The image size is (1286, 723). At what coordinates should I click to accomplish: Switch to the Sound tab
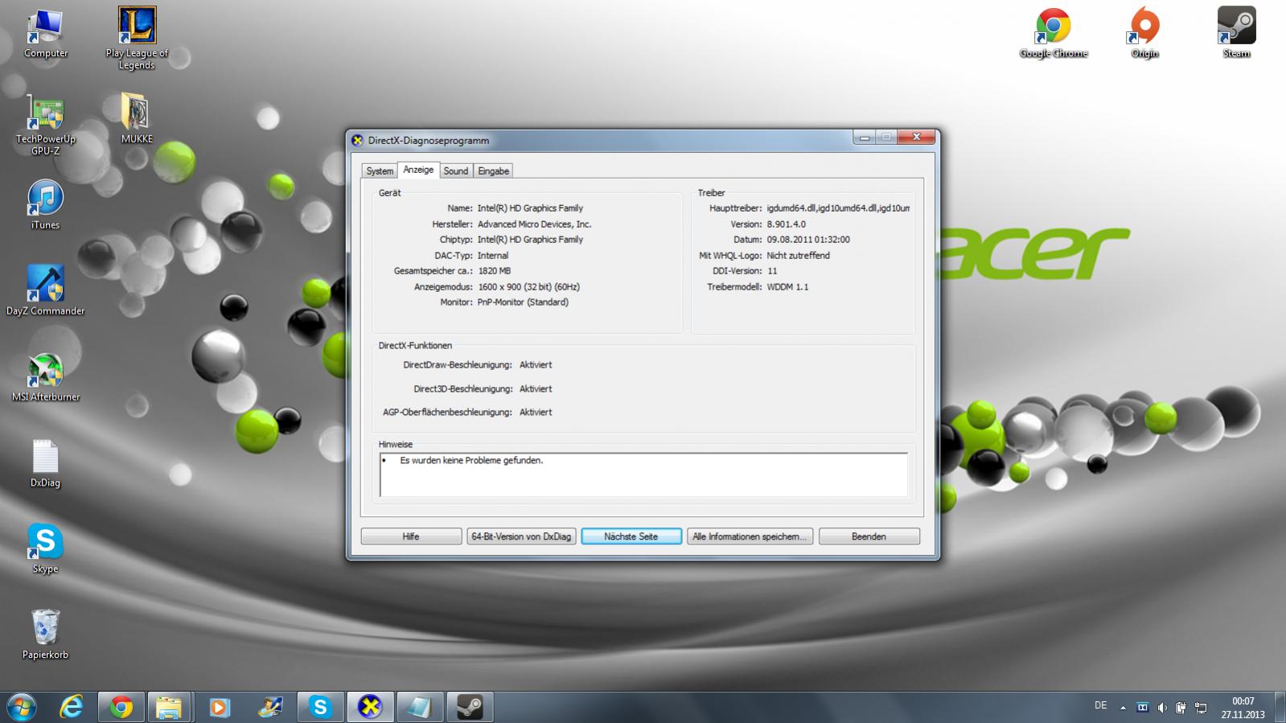455,171
